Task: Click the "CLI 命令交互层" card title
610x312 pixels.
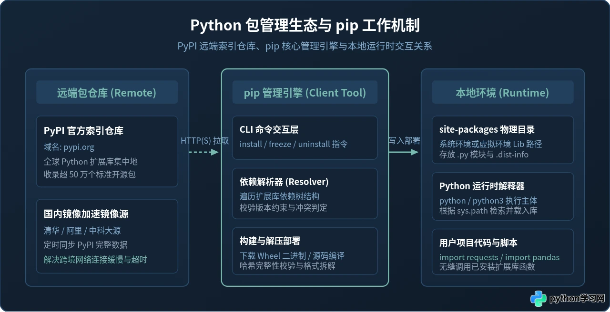Action: [x=269, y=130]
